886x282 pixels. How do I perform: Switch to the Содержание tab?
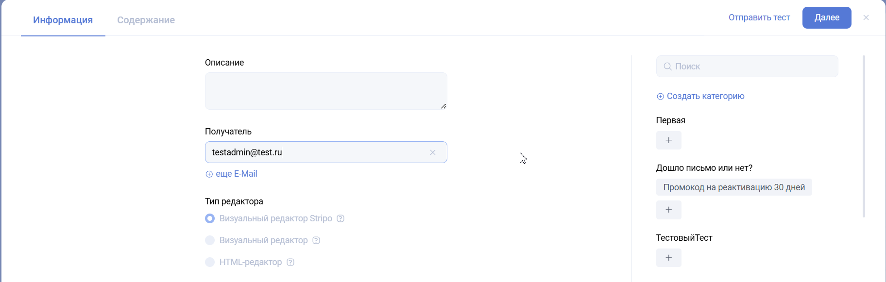[146, 20]
